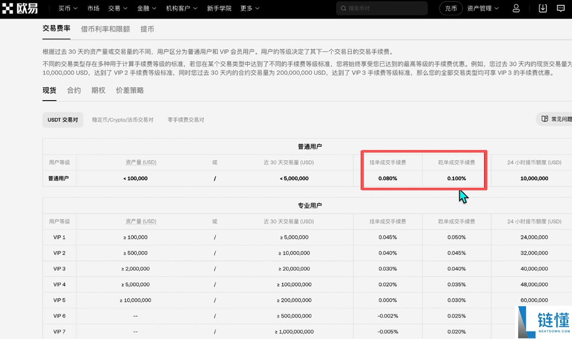Open the 借币利率和限额 tab
Image resolution: width=572 pixels, height=339 pixels.
106,29
